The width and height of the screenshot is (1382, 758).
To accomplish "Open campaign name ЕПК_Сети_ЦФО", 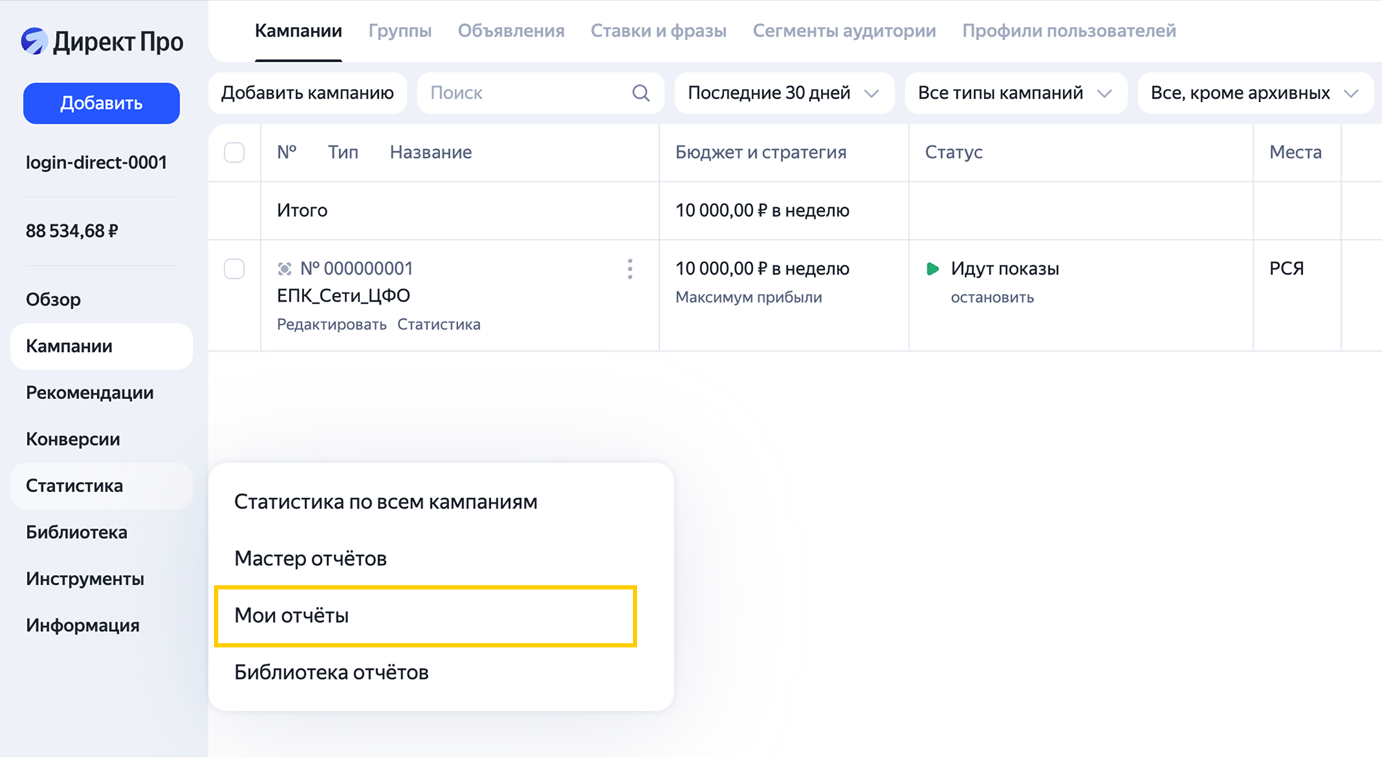I will pyautogui.click(x=343, y=295).
